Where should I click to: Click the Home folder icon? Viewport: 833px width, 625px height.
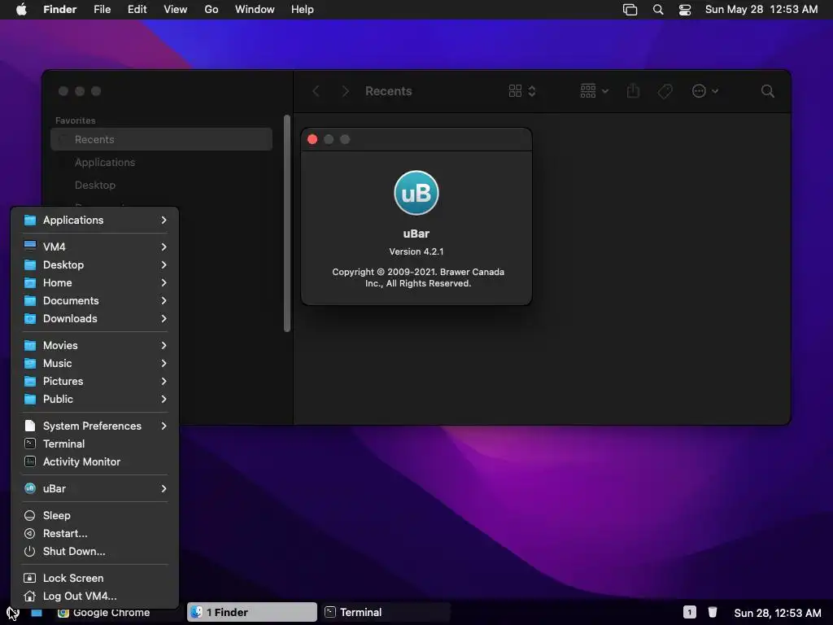pyautogui.click(x=30, y=282)
